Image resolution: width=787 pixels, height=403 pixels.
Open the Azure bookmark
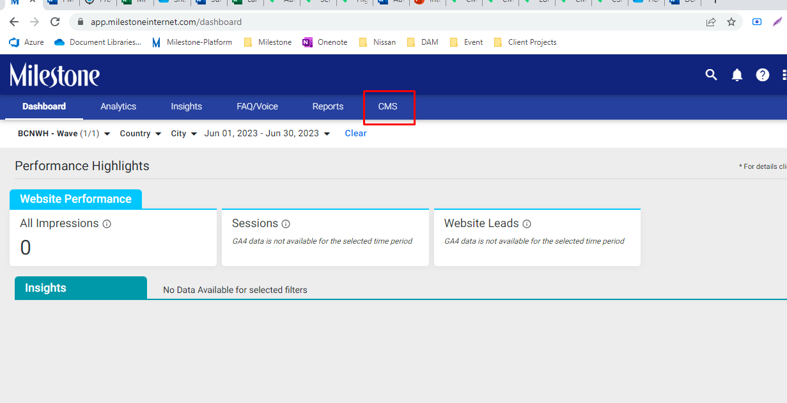click(x=27, y=42)
